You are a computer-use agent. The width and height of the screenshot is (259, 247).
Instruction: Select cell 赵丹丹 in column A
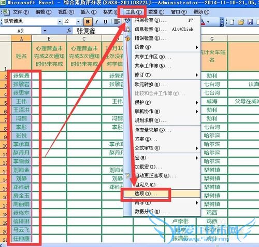tap(21, 153)
